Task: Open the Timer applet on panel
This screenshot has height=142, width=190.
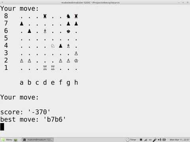Action: point(131,140)
